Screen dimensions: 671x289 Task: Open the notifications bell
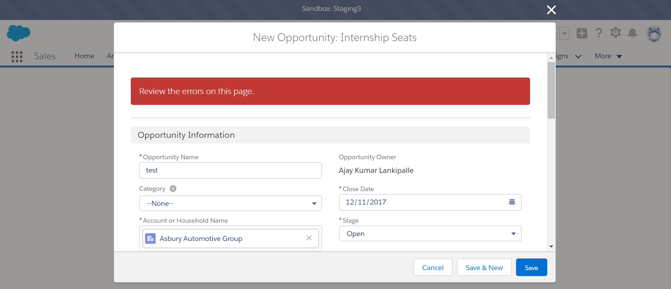[632, 33]
